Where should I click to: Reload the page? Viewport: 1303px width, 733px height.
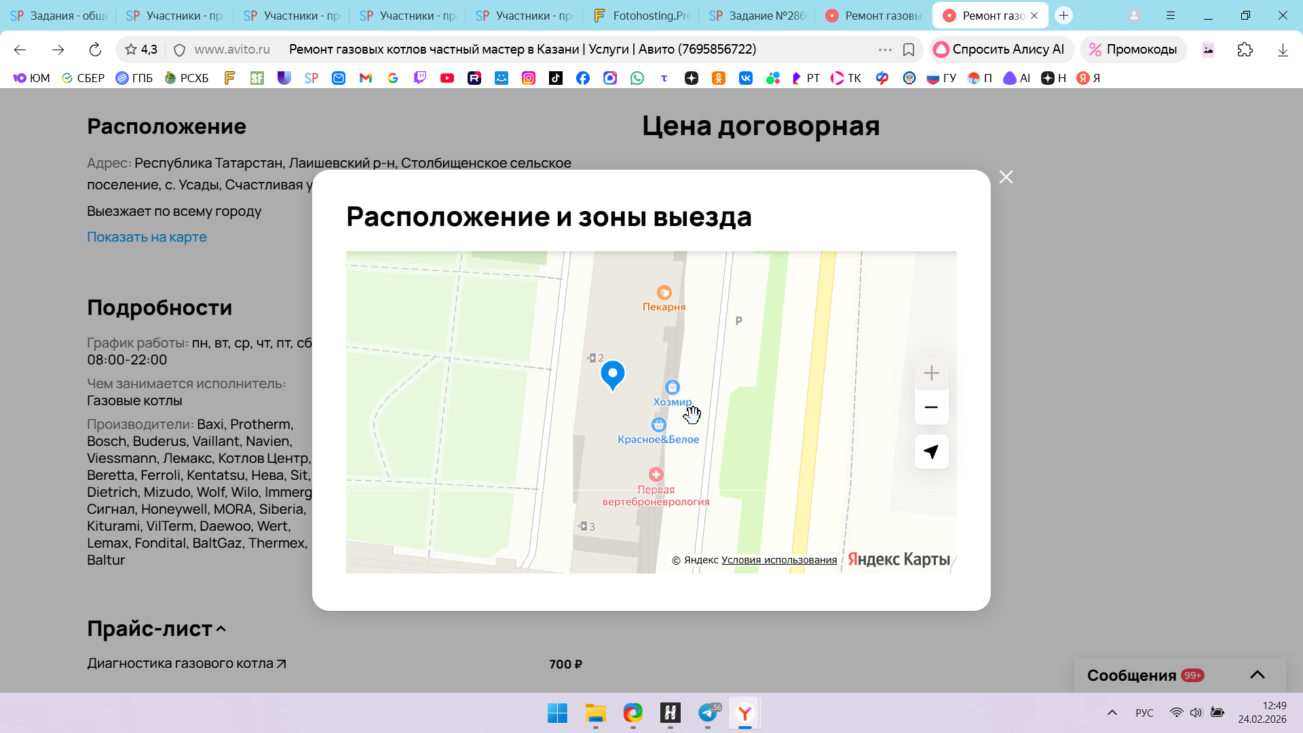(95, 50)
